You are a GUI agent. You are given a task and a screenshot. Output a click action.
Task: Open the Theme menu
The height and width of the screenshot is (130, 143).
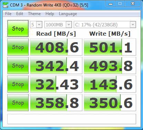tap(34, 14)
